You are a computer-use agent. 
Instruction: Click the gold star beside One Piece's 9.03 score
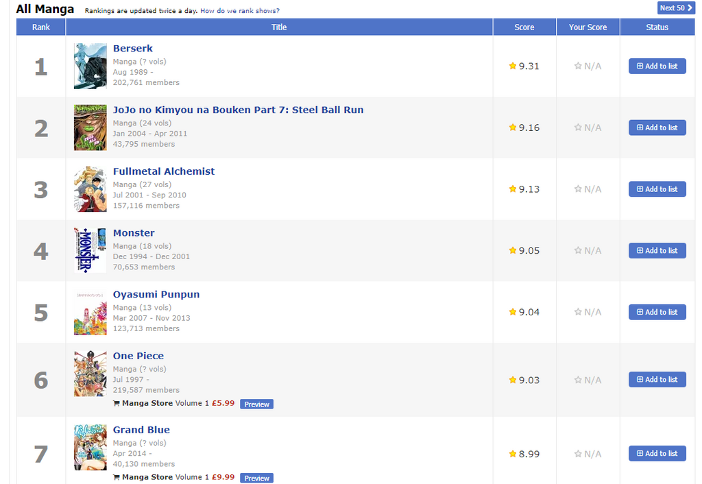click(513, 380)
